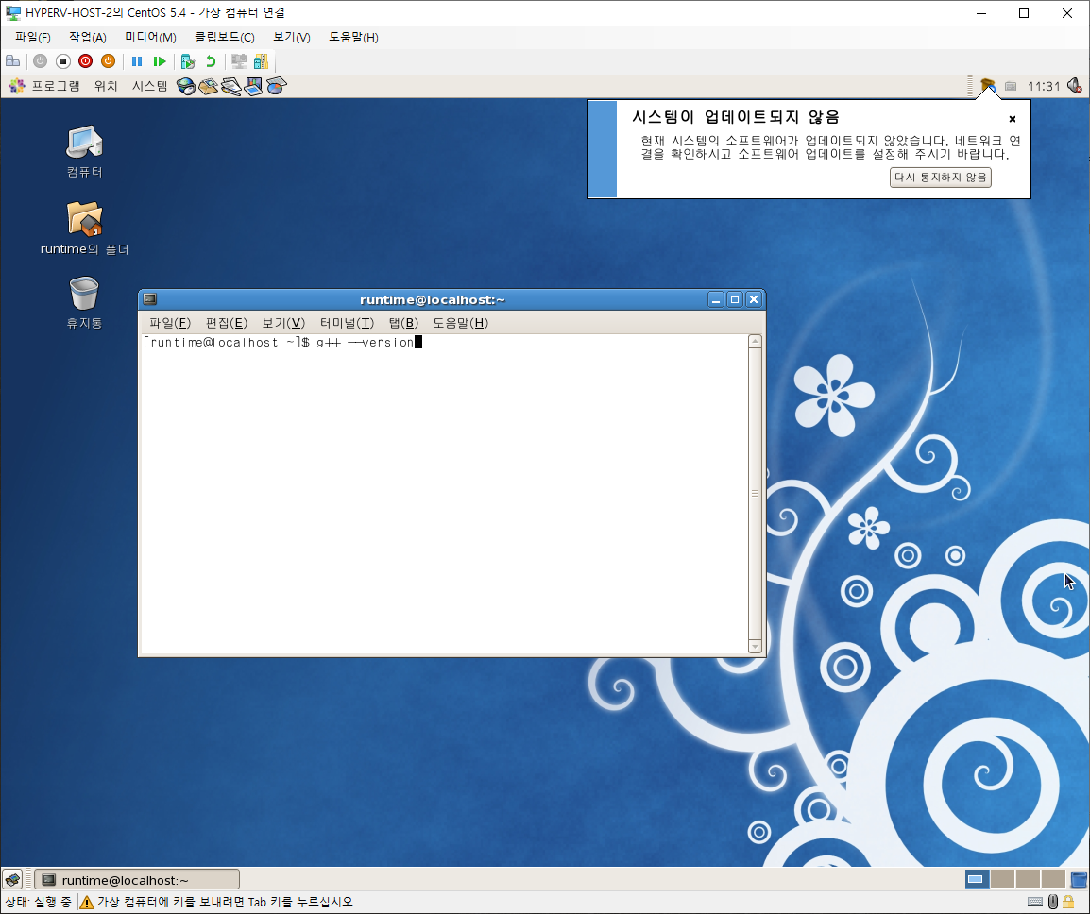Click the green Revert arrow icon

point(211,61)
